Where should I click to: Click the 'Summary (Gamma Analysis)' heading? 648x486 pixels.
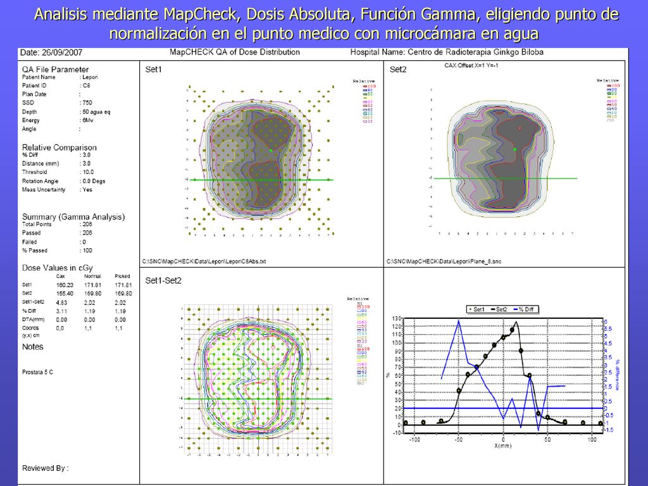(73, 217)
